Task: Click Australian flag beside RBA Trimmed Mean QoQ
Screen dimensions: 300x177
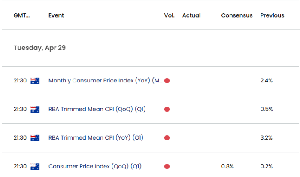Action: click(x=35, y=109)
